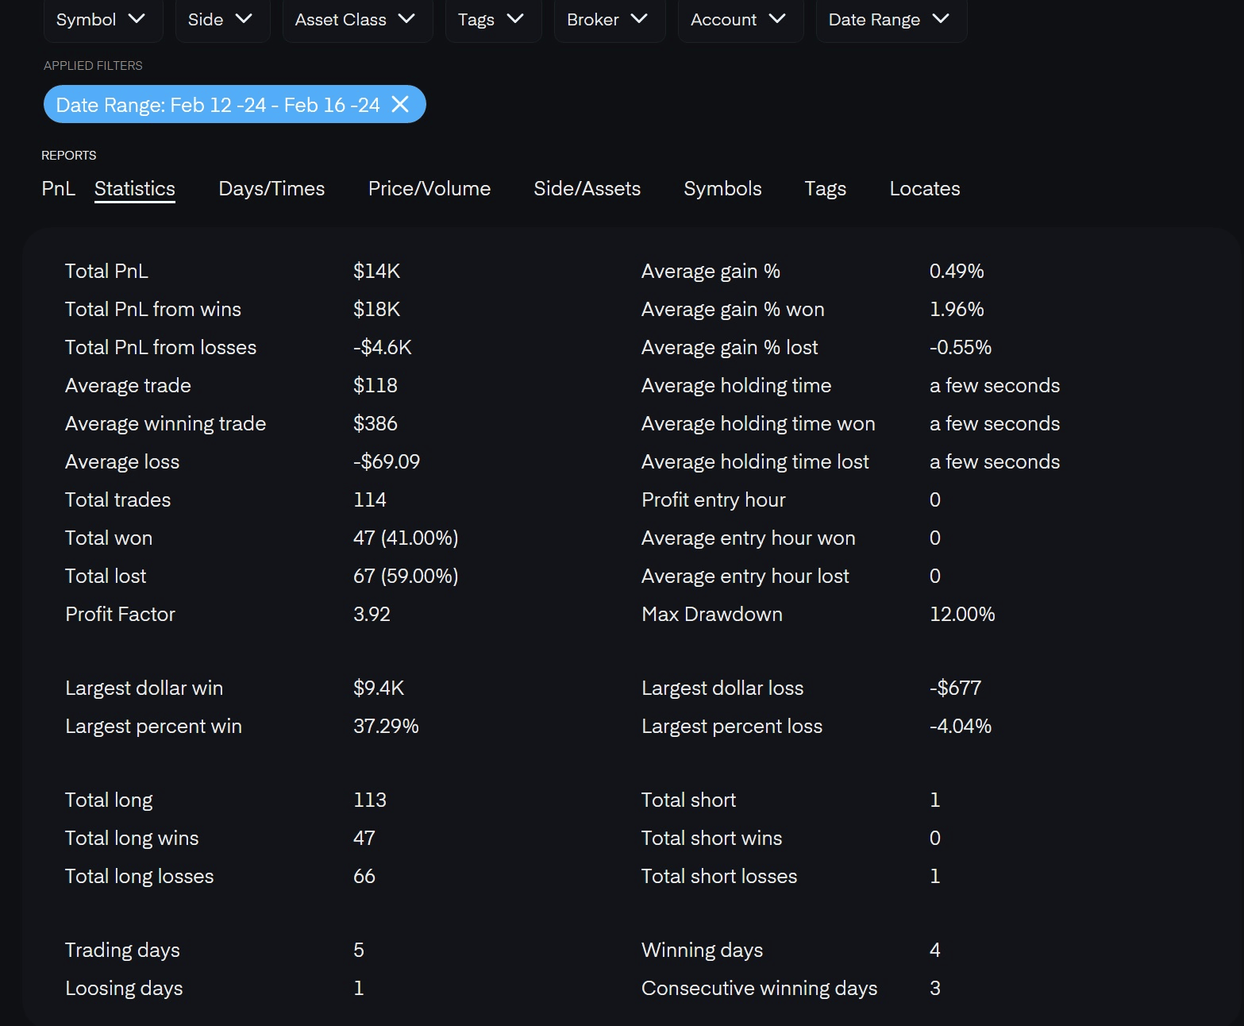Image resolution: width=1244 pixels, height=1026 pixels.
Task: Switch to the Side/Assets tab
Action: 587,188
